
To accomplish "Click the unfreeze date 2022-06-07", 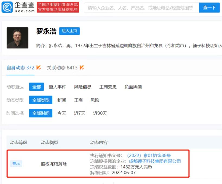I will tap(123, 173).
